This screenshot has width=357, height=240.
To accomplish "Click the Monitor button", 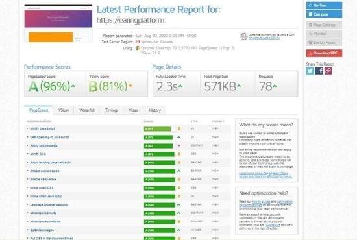I will tap(324, 34).
